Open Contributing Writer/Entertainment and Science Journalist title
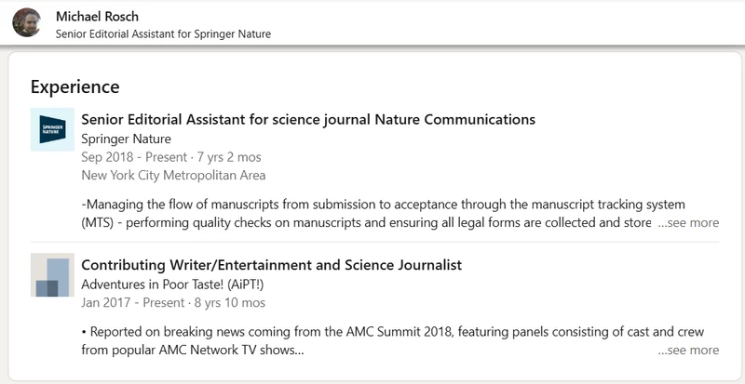This screenshot has height=384, width=745. [x=271, y=265]
